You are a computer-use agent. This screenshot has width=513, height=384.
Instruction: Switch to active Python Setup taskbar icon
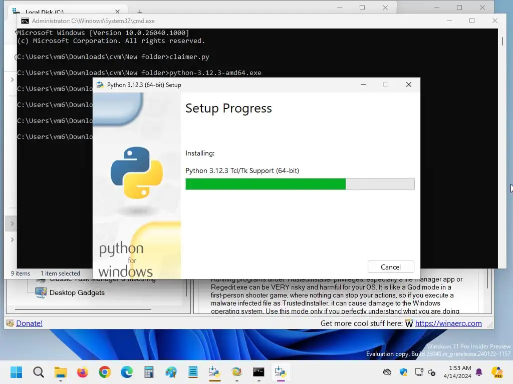(281, 372)
